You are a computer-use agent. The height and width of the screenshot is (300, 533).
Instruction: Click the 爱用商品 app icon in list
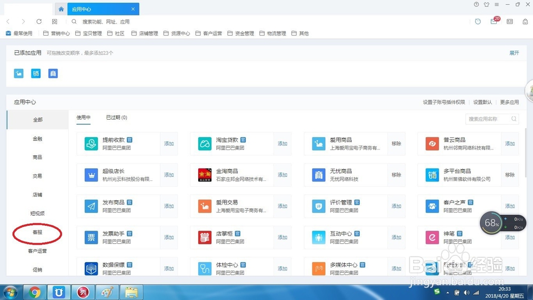point(319,144)
